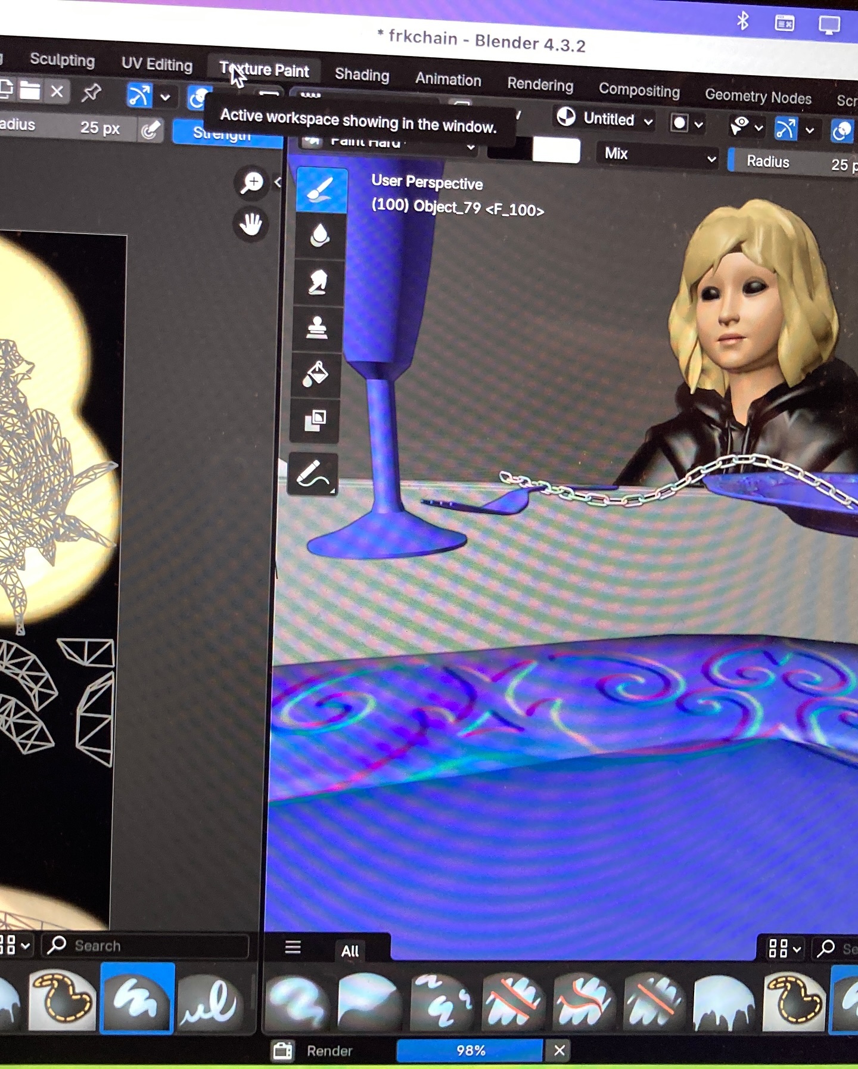The height and width of the screenshot is (1069, 858).
Task: Switch to the Sculpting workspace tab
Action: pyautogui.click(x=62, y=60)
